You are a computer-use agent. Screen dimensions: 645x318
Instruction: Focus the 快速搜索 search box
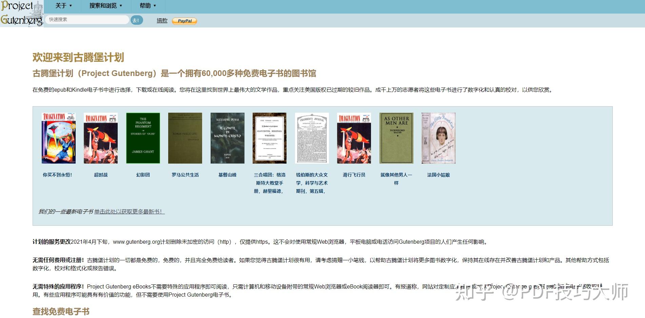(x=87, y=20)
